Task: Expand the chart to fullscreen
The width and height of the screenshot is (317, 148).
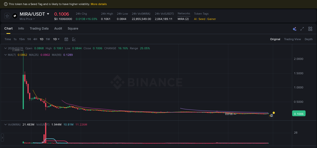Action: pos(302,29)
